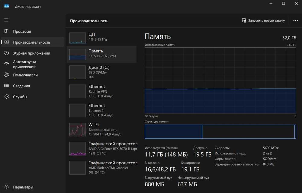Screen dimensions: 302x193
Task: Open Журнал приложений page
Action: tap(33, 53)
